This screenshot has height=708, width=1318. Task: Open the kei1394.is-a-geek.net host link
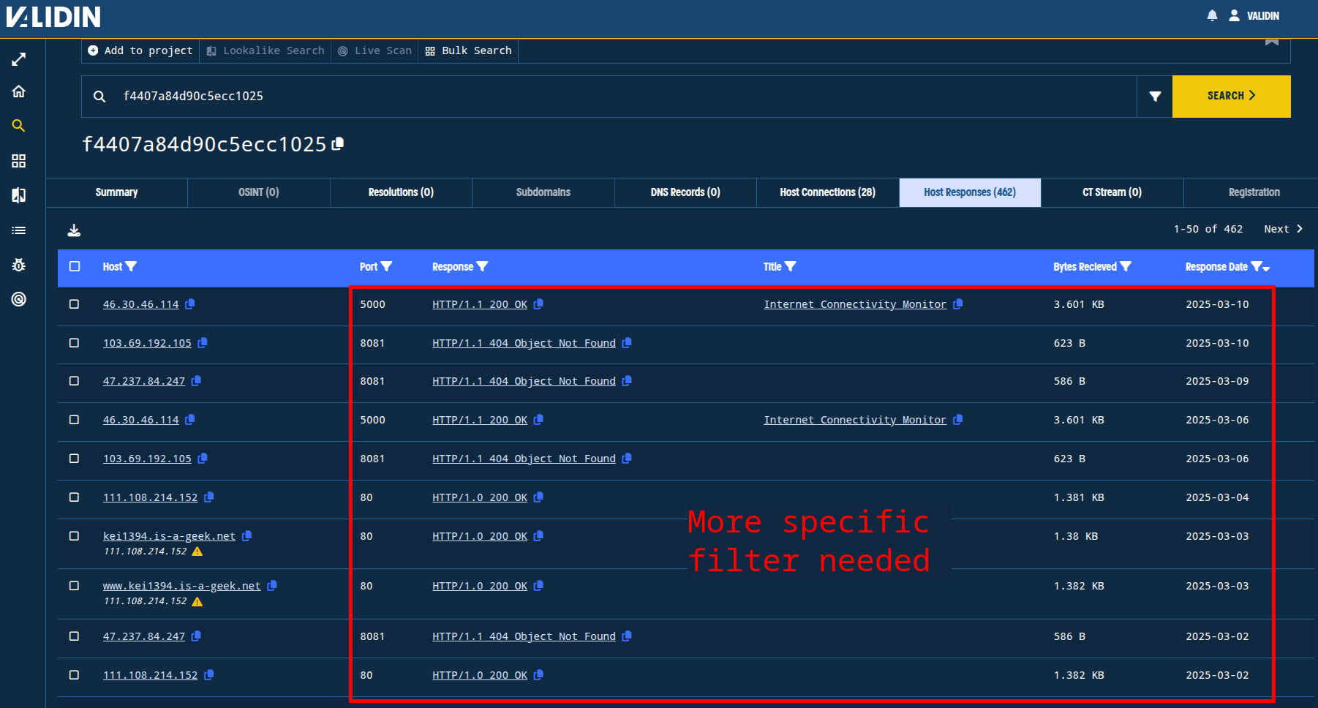(x=169, y=536)
